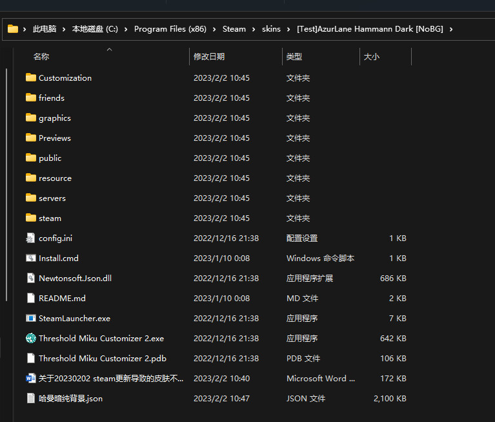495x422 pixels.
Task: Select the servers folder name
Action: coord(52,198)
